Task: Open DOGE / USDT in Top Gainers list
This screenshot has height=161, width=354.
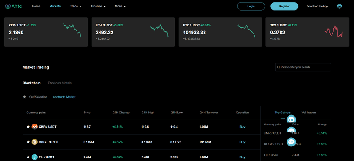Action: [x=273, y=144]
